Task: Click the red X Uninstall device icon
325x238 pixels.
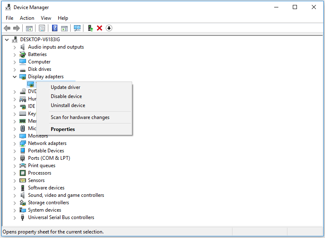Action: pos(100,28)
